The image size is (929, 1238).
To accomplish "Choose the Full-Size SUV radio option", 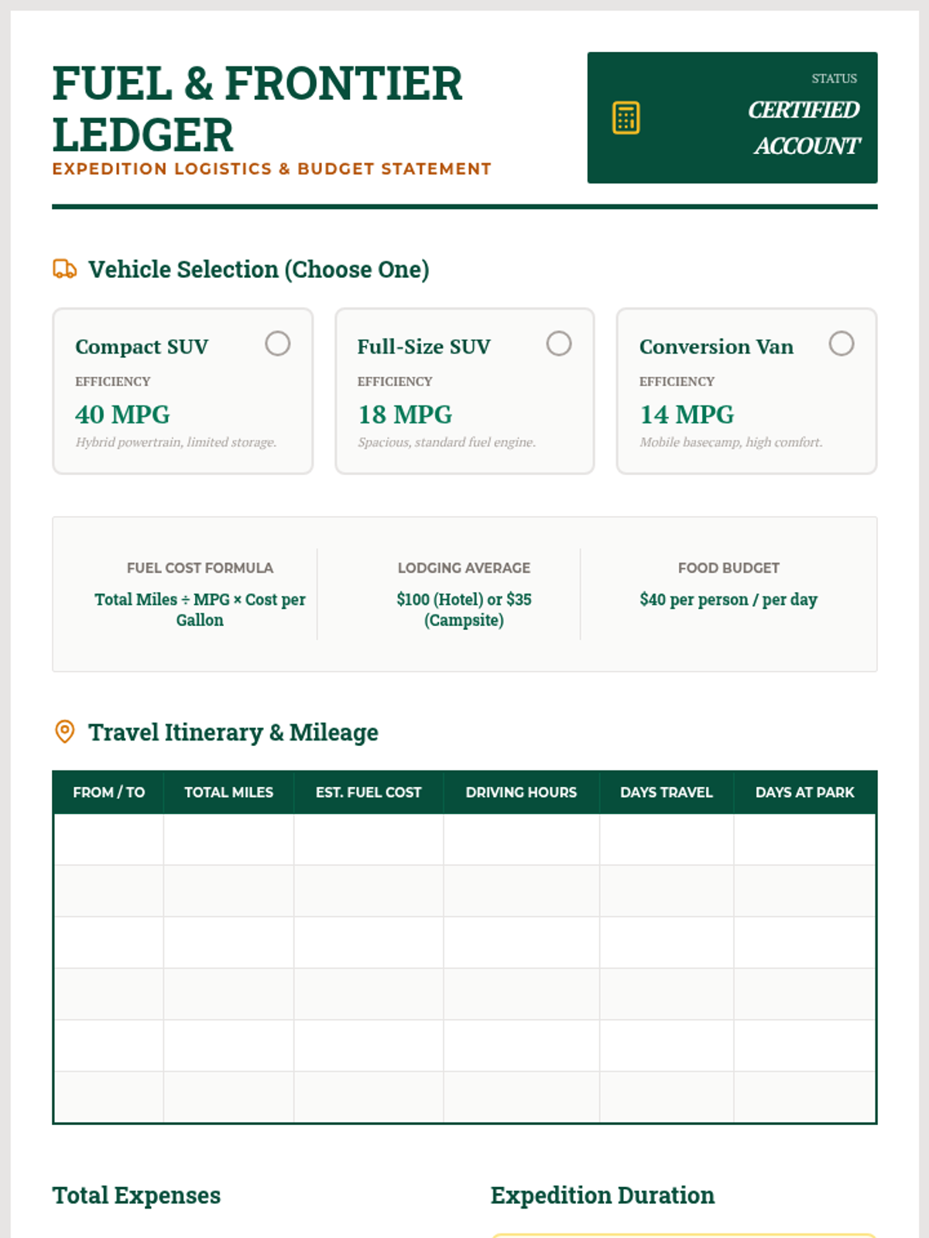I will [x=559, y=344].
